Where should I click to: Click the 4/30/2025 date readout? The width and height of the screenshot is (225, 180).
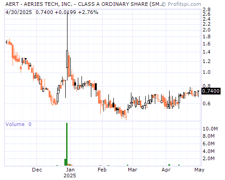click(18, 12)
